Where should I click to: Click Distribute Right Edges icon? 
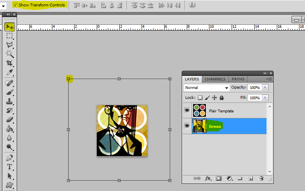[177, 6]
